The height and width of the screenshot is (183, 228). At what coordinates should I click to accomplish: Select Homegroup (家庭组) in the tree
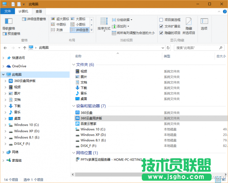point(17,160)
